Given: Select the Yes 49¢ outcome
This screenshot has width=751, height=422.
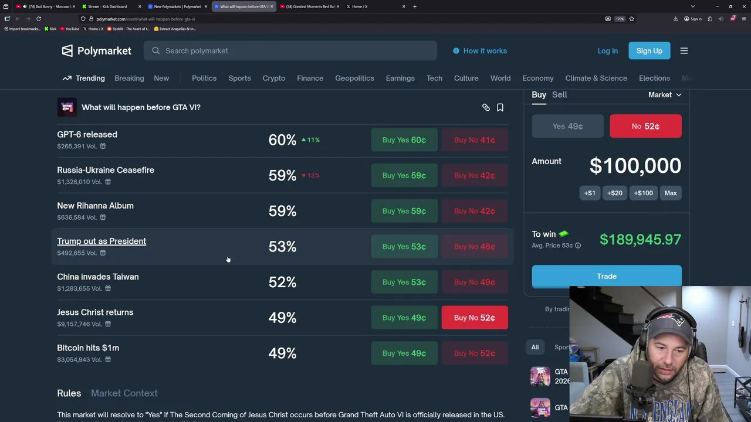Looking at the screenshot, I should [567, 126].
